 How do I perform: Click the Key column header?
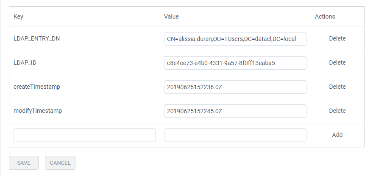click(x=18, y=16)
